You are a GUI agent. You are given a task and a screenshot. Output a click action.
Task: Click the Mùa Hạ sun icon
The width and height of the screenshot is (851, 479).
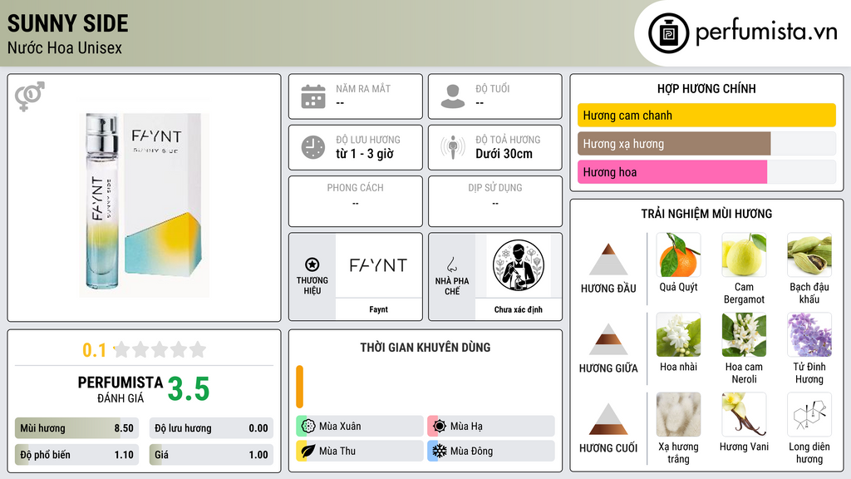[x=440, y=427]
